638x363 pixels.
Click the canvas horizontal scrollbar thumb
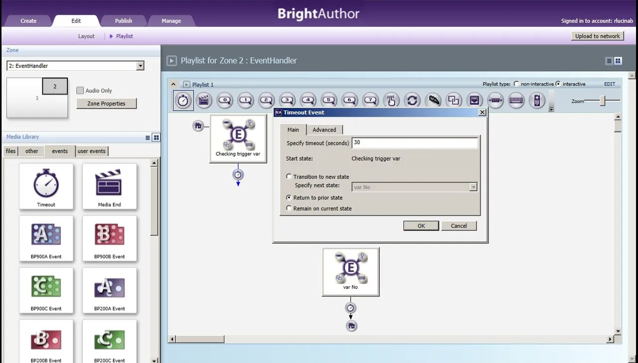[200, 339]
